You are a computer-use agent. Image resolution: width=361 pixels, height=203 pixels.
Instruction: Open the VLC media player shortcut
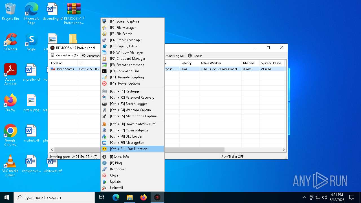10,166
